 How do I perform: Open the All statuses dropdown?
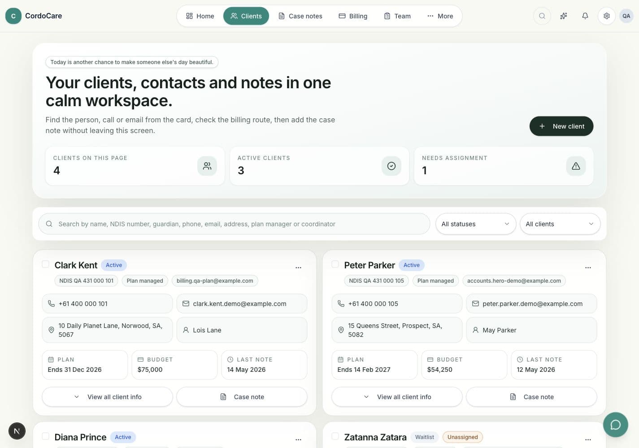[x=476, y=224]
